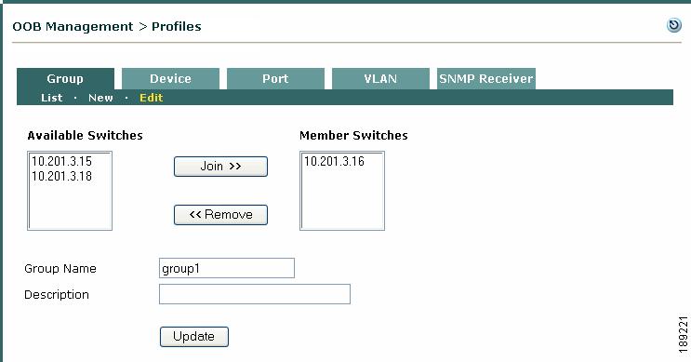Select the Edit sub-menu link
The width and height of the screenshot is (691, 362).
point(152,98)
